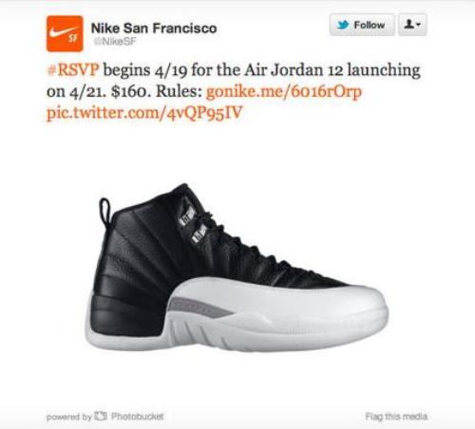Open the gonike.me/6016rOrp rules link
The image size is (475, 429).
click(x=284, y=91)
